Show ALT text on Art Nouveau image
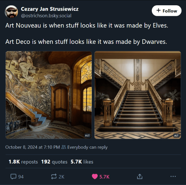 (x=87, y=136)
